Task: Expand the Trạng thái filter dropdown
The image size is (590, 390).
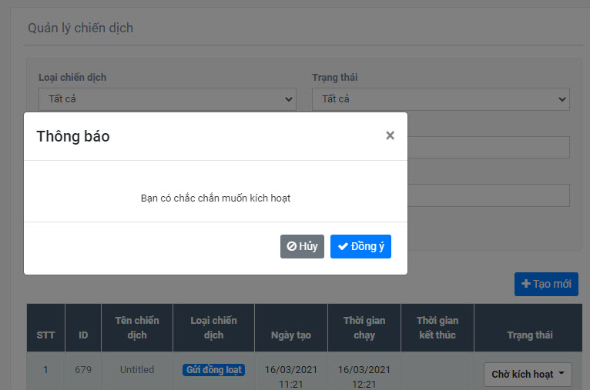Action: pos(441,98)
